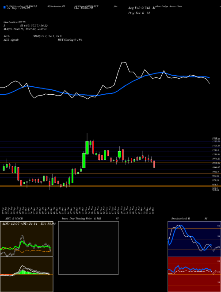Click the blue 12-day SMA legend square
This screenshot has width=221, height=292.
click(x=4, y=7)
